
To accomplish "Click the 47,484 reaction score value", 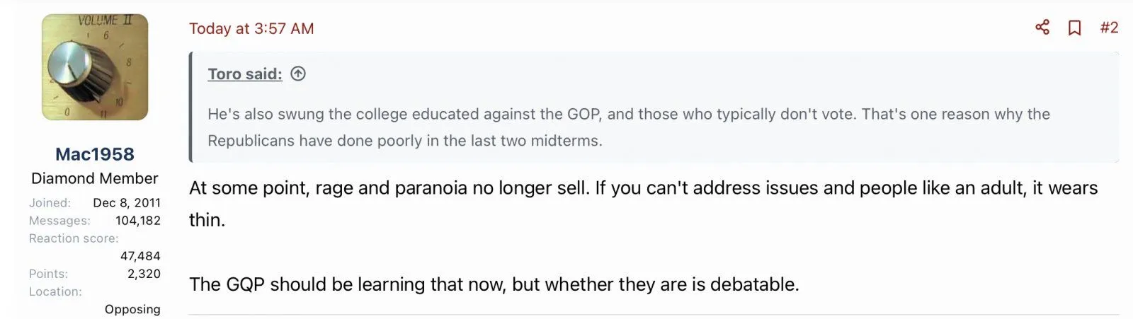I will coord(140,256).
